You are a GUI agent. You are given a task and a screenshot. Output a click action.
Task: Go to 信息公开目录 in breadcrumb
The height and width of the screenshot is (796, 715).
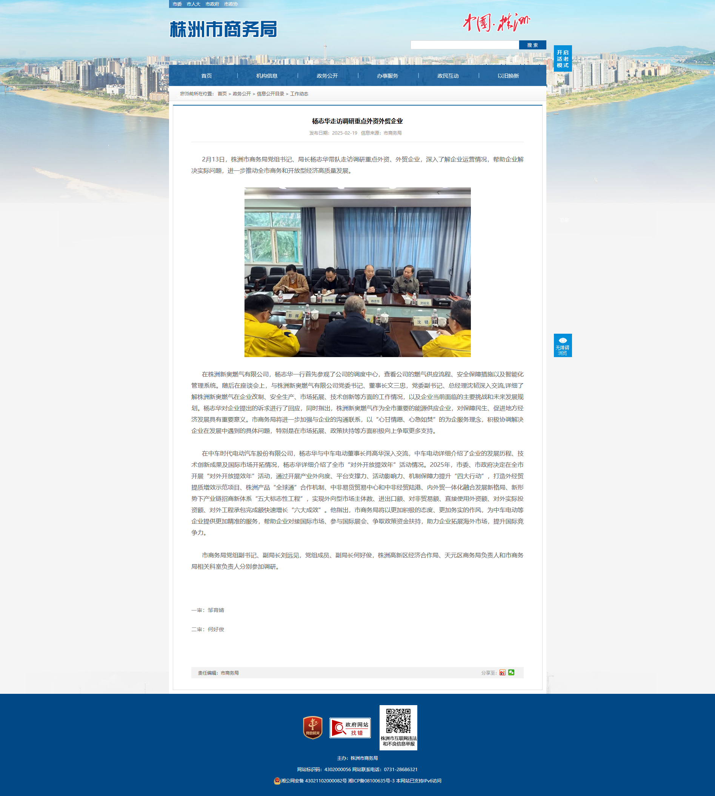coord(270,94)
